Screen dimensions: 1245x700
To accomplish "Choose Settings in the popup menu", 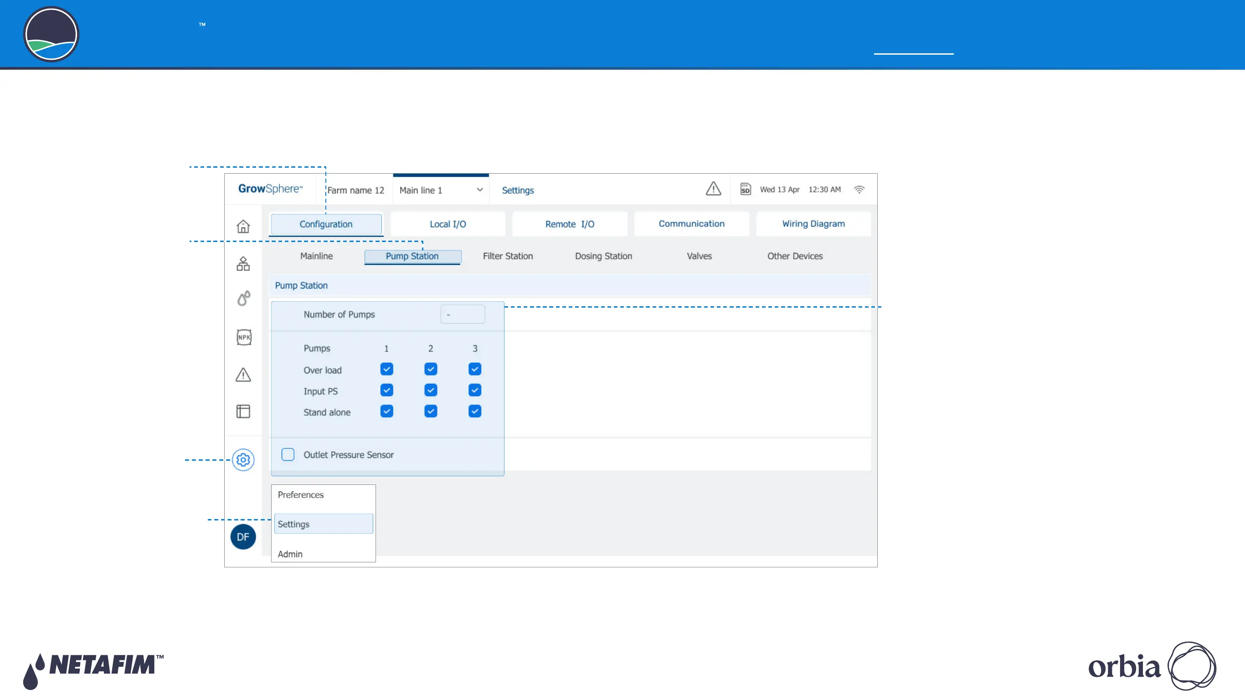I will (324, 524).
